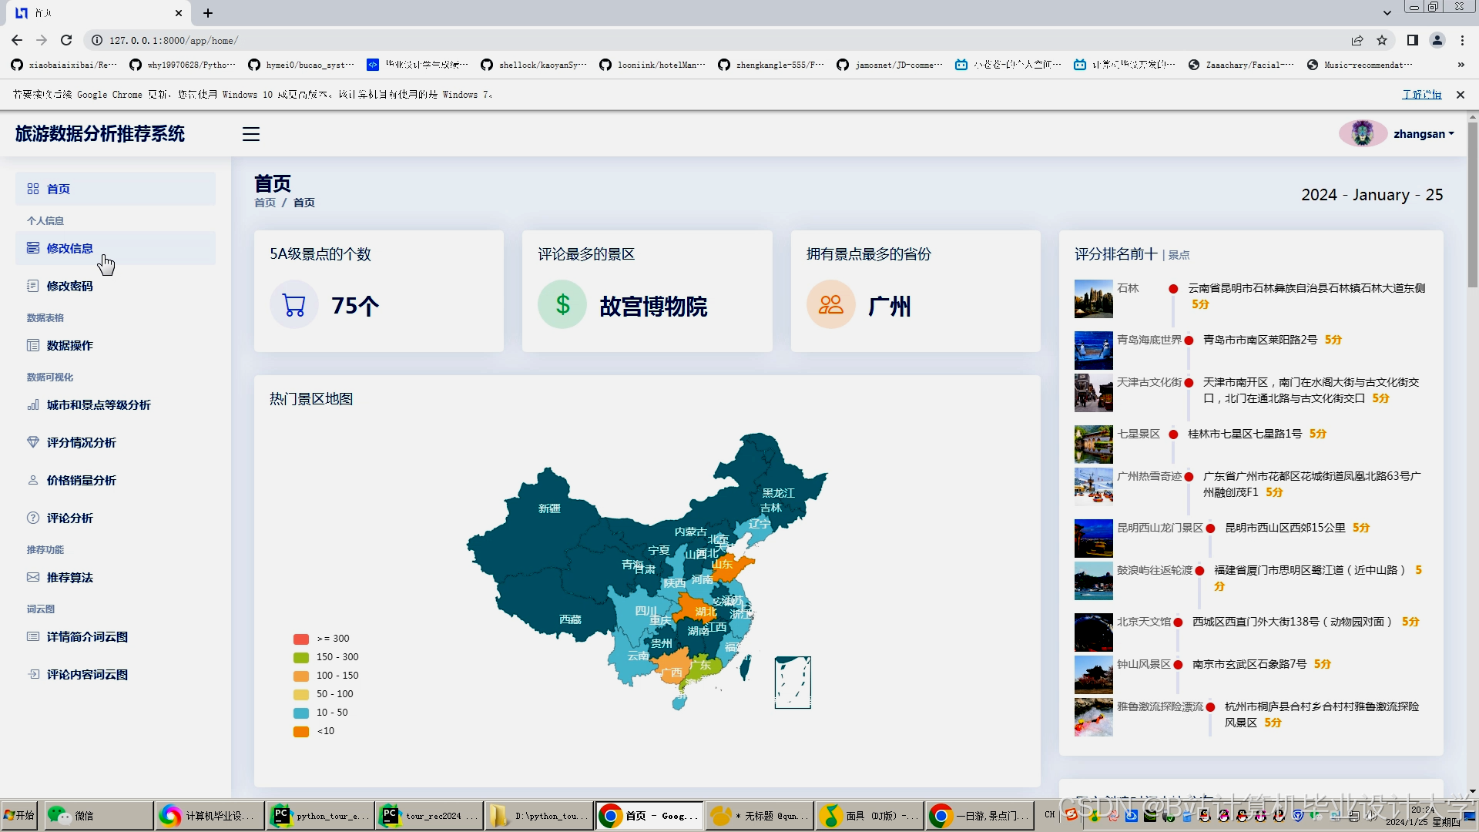Open 评分情况分析 in the sidebar

(81, 442)
